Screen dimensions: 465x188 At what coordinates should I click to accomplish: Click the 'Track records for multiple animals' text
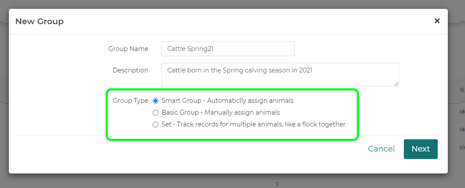coord(264,124)
